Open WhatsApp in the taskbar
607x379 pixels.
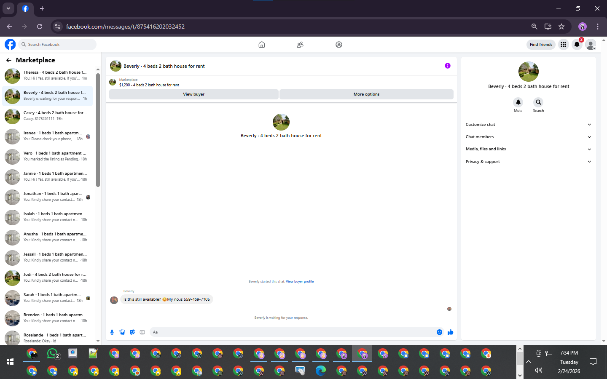(x=53, y=354)
